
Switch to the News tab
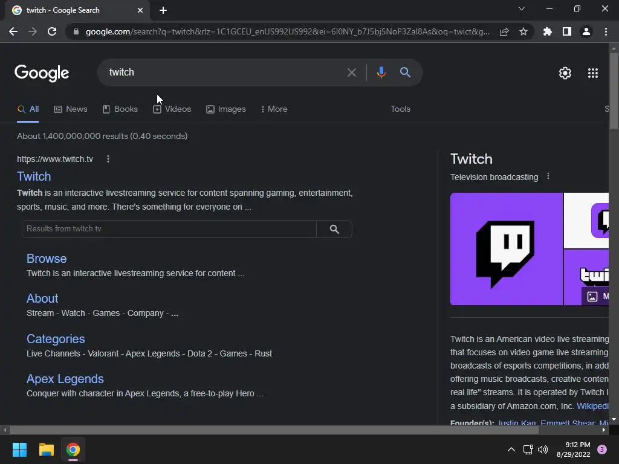(71, 109)
